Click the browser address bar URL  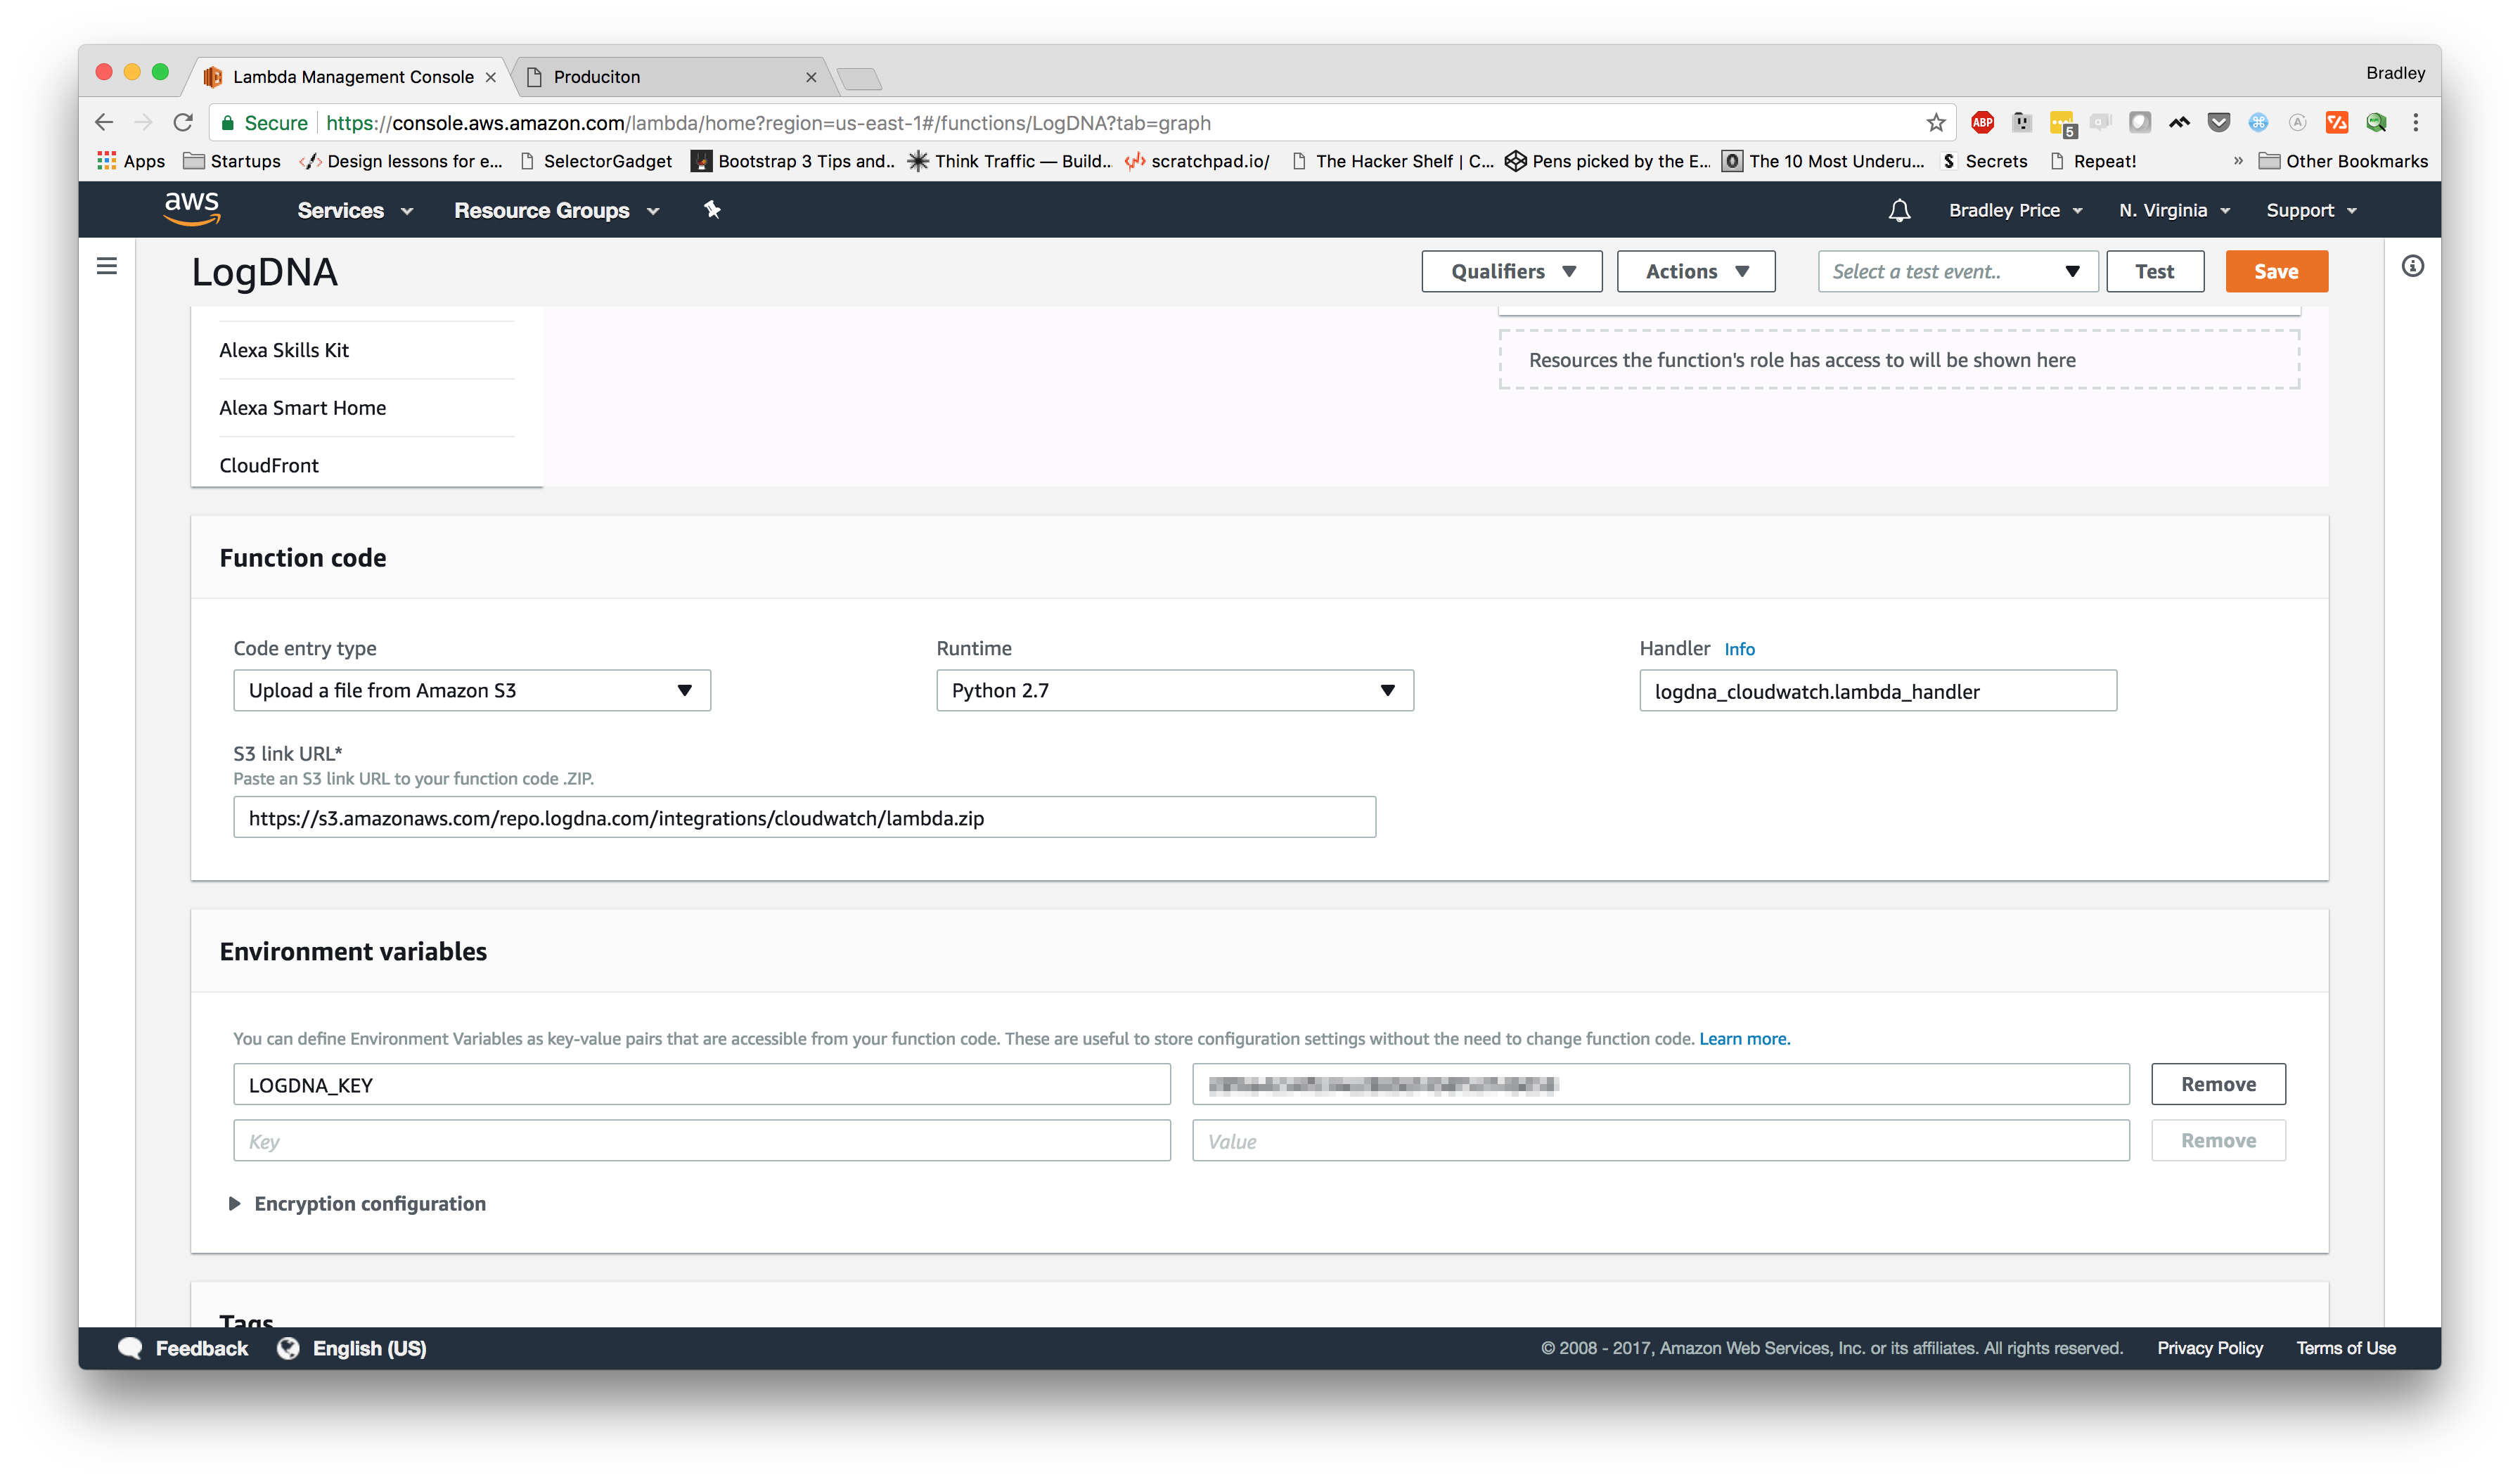[768, 123]
